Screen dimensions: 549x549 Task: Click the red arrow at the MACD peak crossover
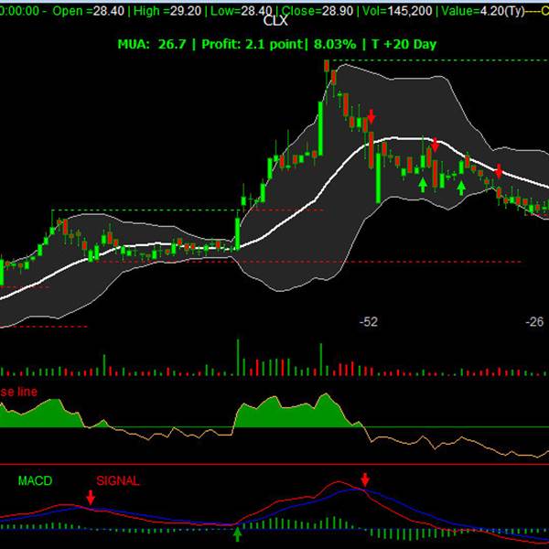click(x=365, y=479)
